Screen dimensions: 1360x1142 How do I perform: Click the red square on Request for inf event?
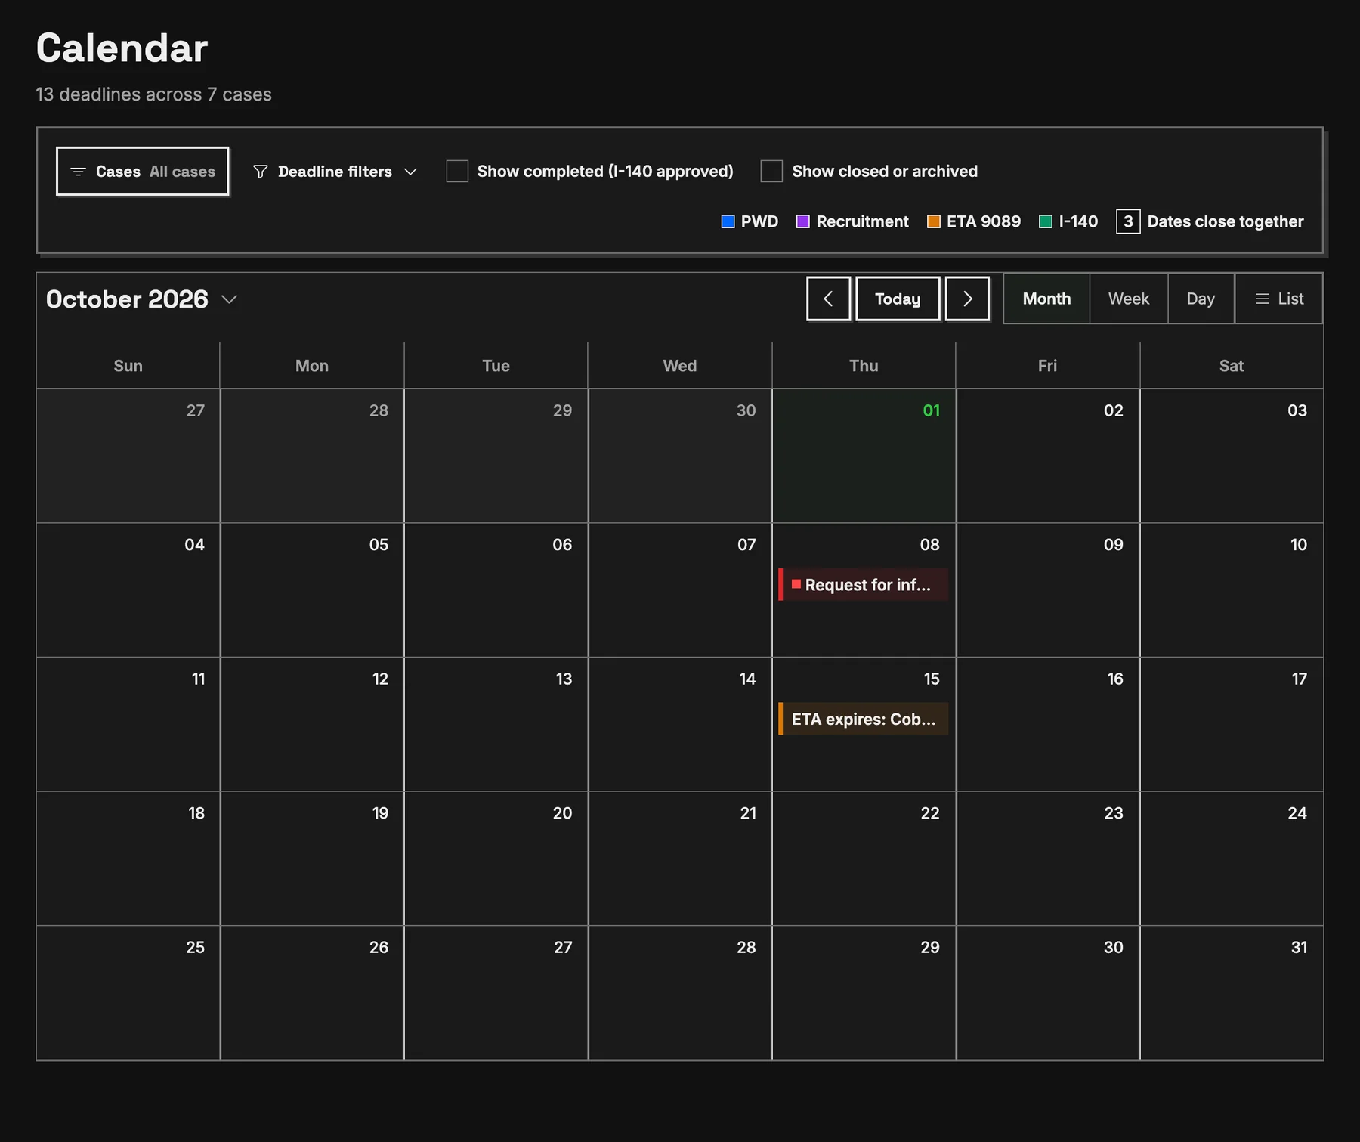796,584
